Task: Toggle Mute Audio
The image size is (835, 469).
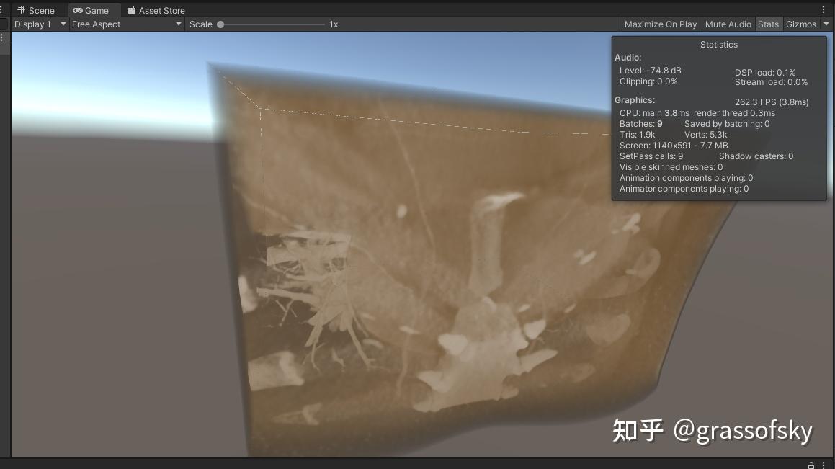Action: tap(728, 24)
